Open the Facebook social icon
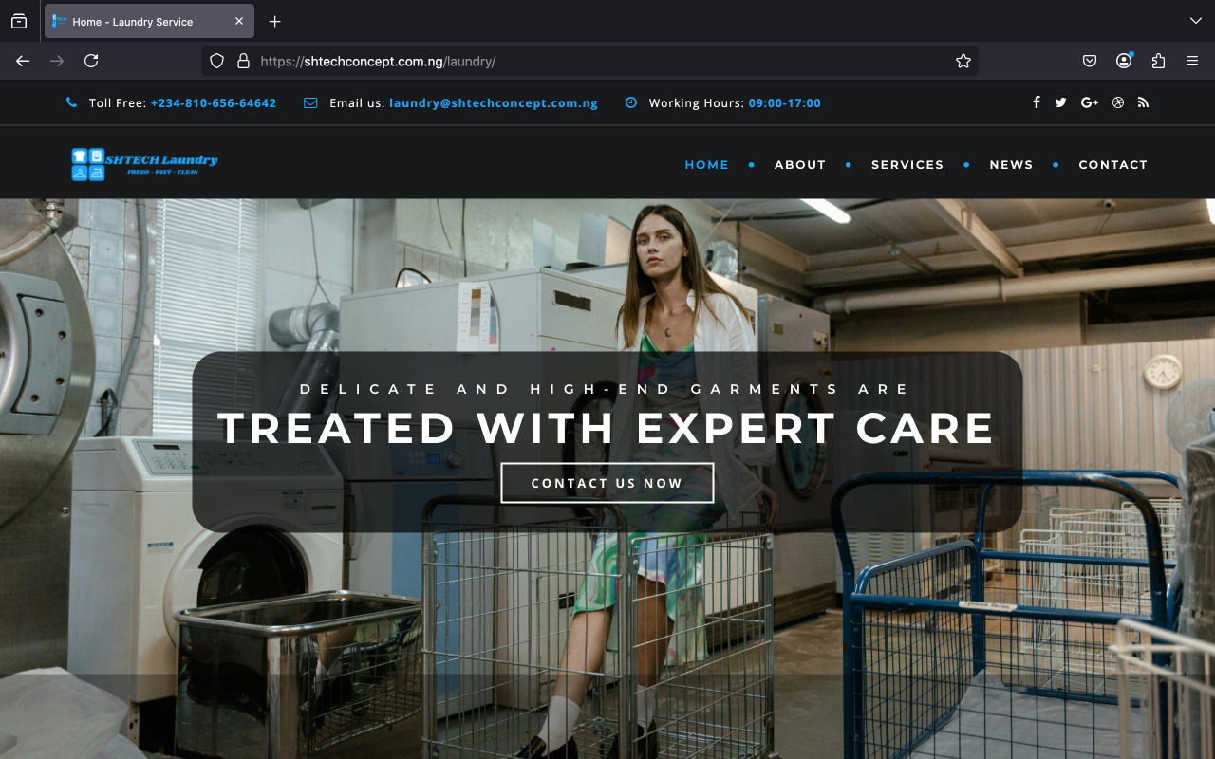 (1037, 102)
